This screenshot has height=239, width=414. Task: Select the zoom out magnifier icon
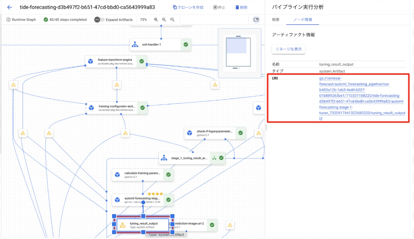[x=164, y=19]
